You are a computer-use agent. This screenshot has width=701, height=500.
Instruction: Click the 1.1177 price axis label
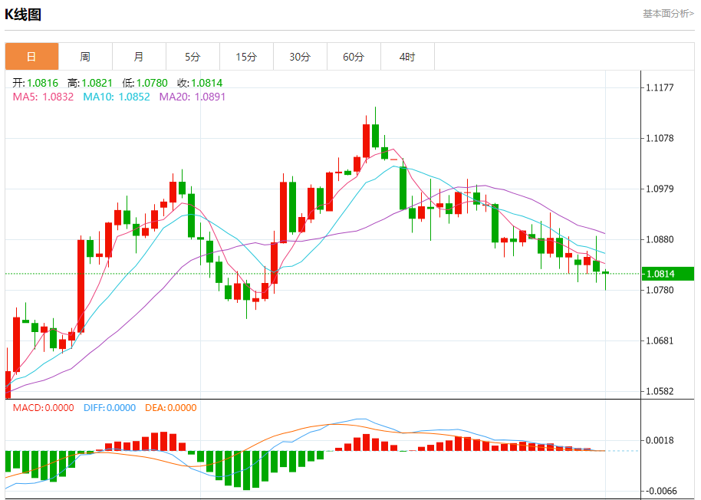[660, 88]
